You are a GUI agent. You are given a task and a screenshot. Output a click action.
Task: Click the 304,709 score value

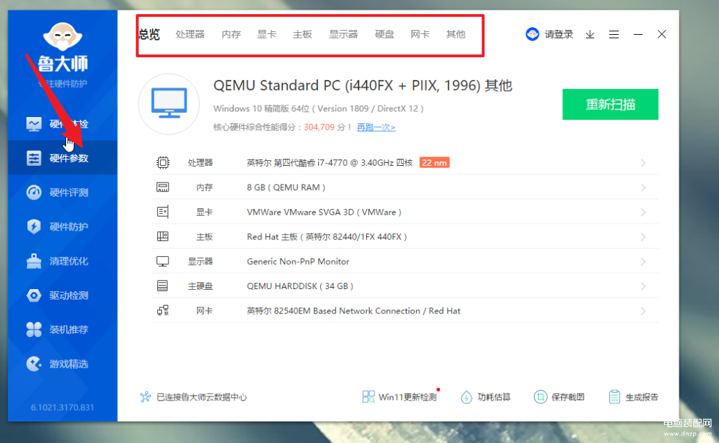[x=319, y=127]
